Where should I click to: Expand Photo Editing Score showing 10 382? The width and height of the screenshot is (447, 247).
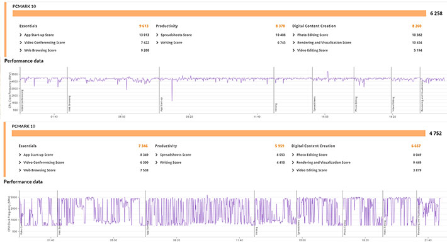pyautogui.click(x=293, y=35)
